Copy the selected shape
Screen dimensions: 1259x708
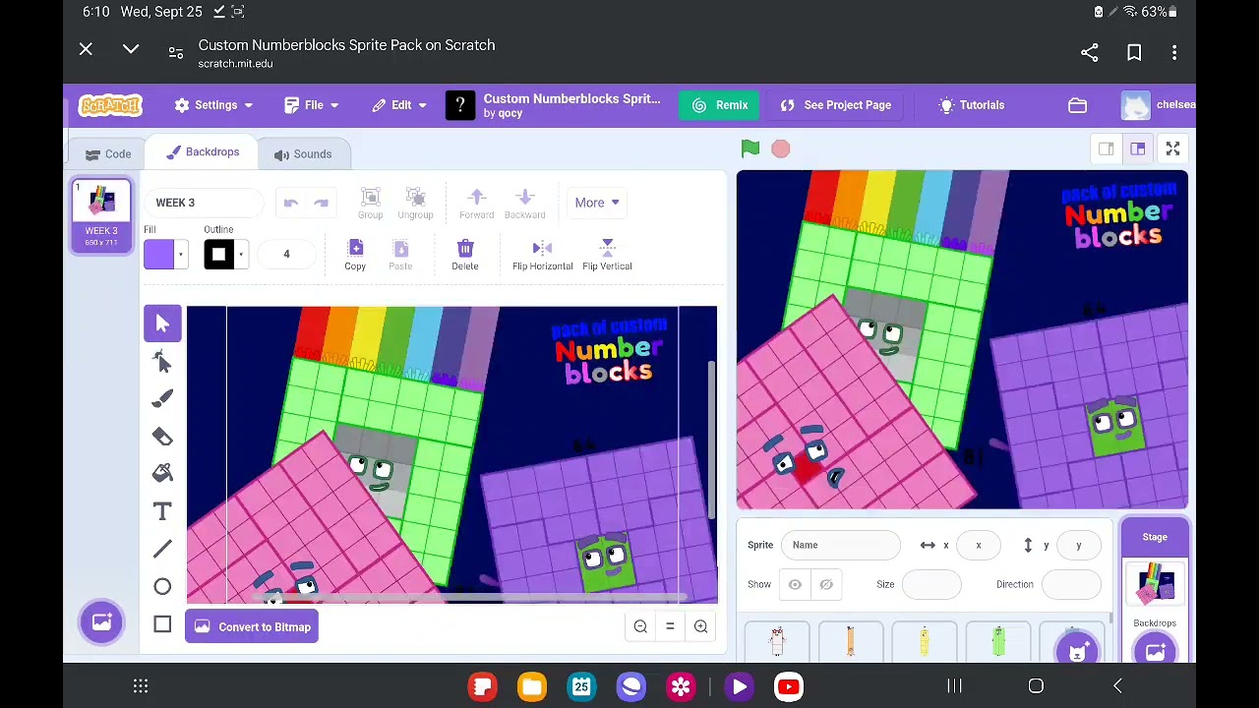click(355, 255)
